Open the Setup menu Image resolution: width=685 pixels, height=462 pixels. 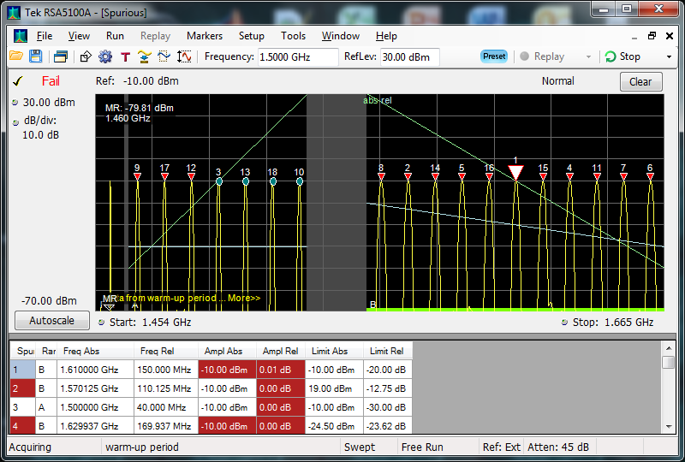(x=251, y=36)
